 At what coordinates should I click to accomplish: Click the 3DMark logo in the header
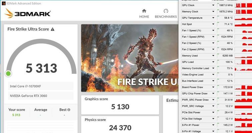pos(28,13)
